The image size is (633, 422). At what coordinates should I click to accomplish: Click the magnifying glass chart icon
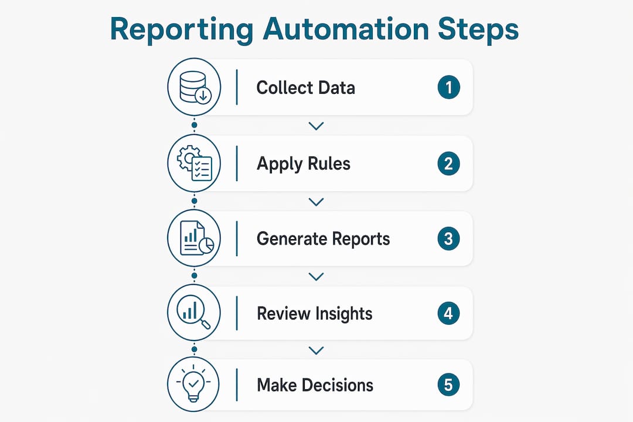coord(194,312)
